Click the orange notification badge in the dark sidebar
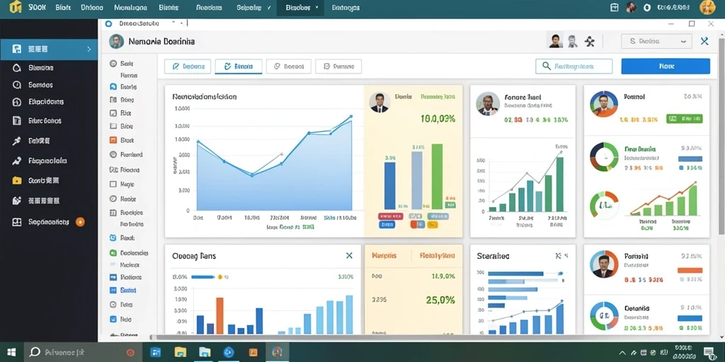 point(80,222)
